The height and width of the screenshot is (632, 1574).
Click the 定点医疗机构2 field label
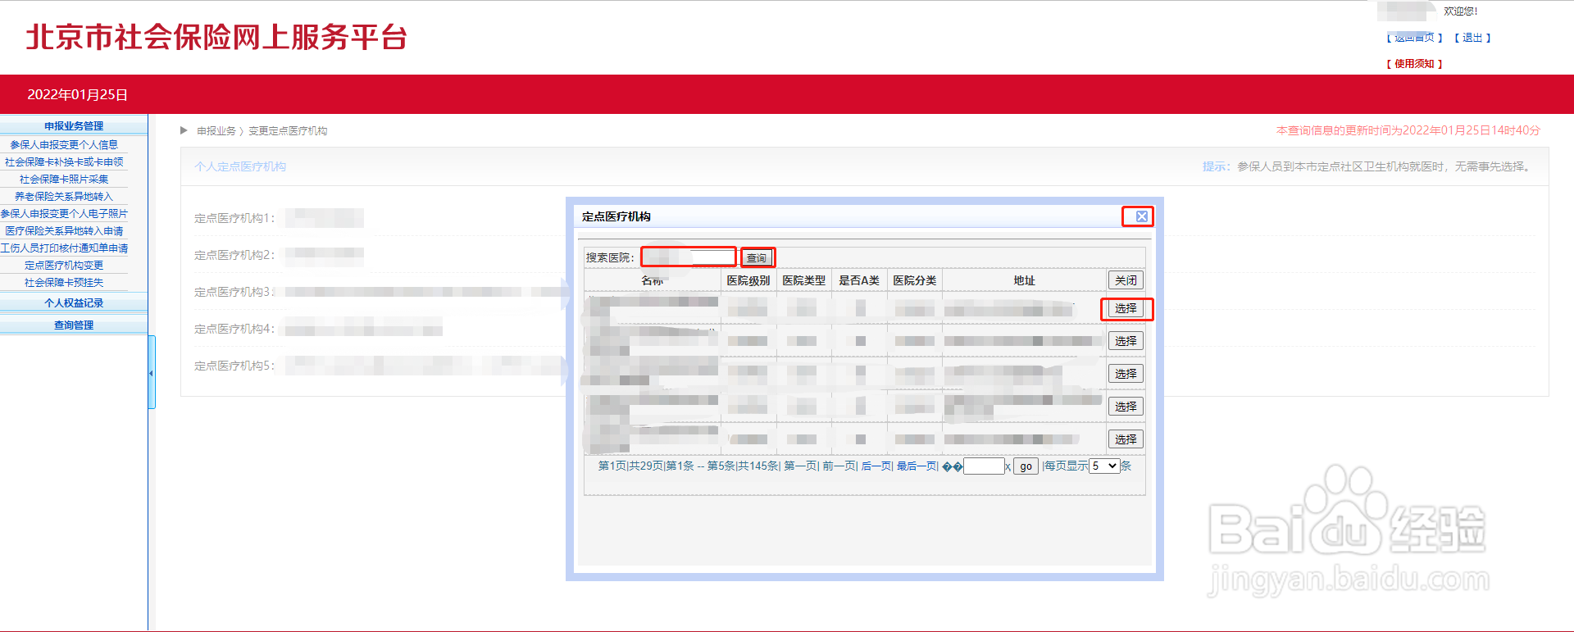click(x=234, y=255)
